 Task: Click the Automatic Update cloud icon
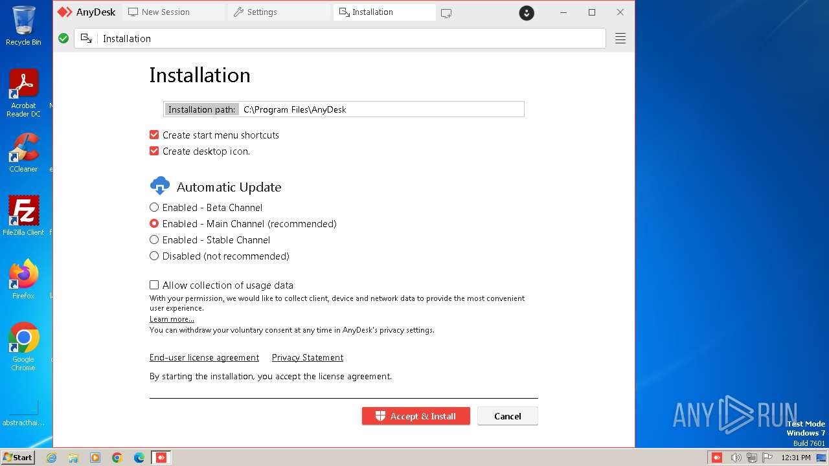[x=160, y=186]
